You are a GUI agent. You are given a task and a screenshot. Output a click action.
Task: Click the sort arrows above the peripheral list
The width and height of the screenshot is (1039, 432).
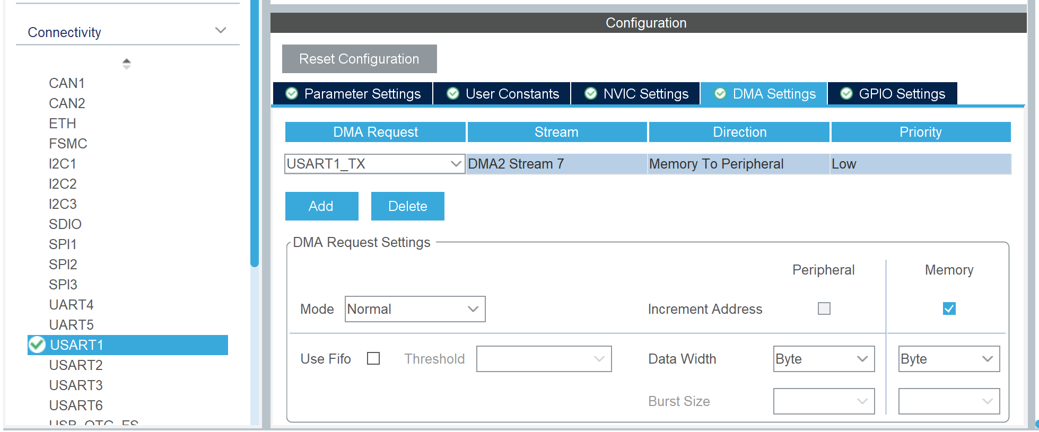126,64
